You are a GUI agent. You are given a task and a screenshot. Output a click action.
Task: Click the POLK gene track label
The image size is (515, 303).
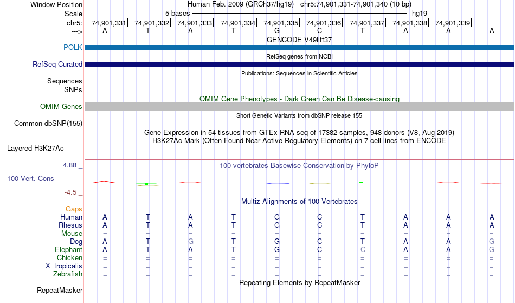point(73,47)
